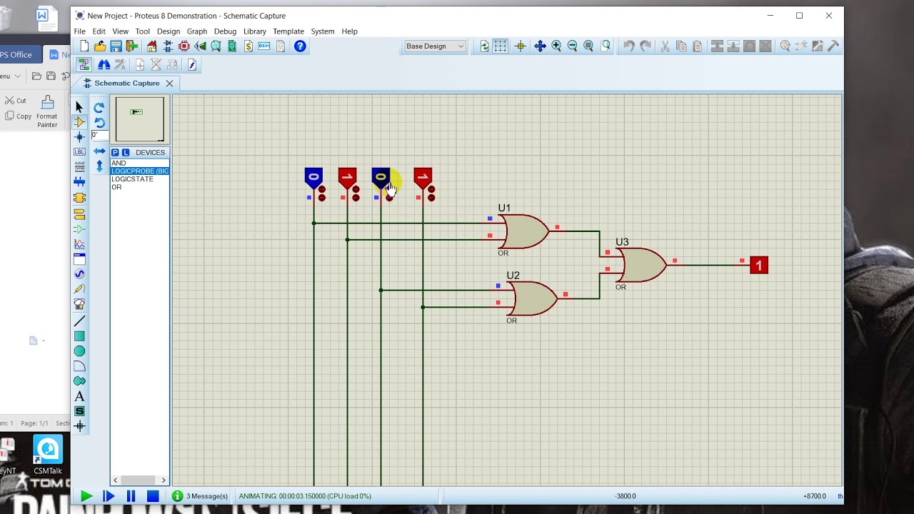Open the Base Design dropdown
This screenshot has height=514, width=914.
435,46
